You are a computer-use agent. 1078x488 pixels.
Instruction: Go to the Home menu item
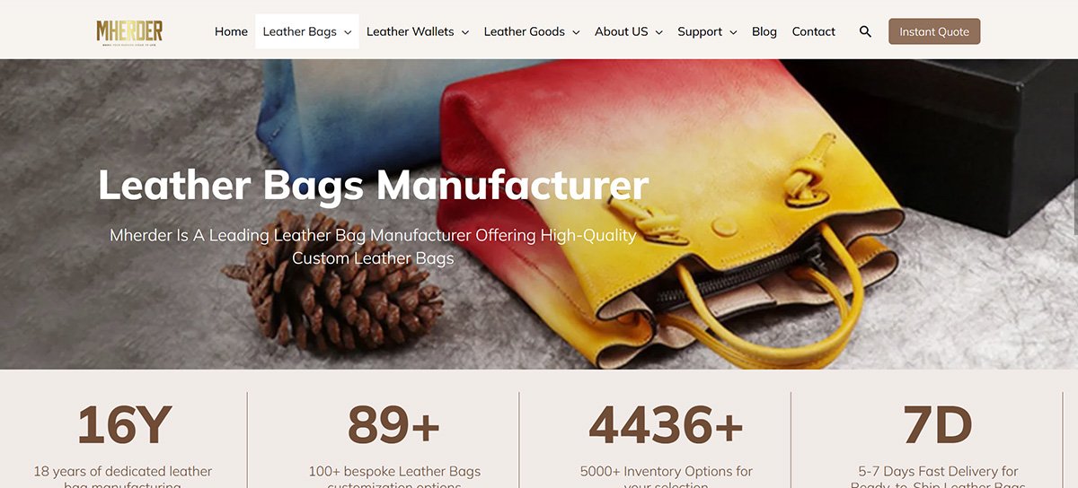tap(231, 31)
